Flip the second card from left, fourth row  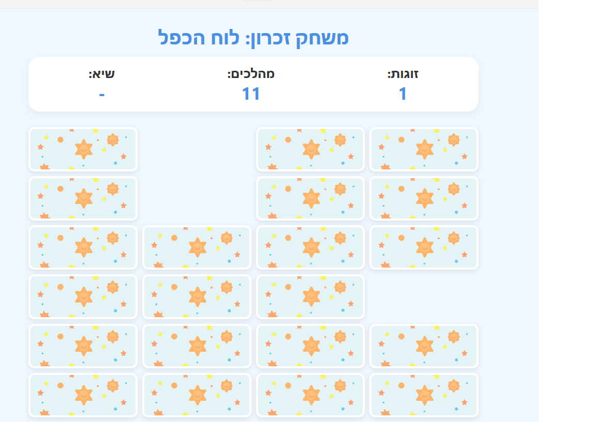tap(197, 296)
